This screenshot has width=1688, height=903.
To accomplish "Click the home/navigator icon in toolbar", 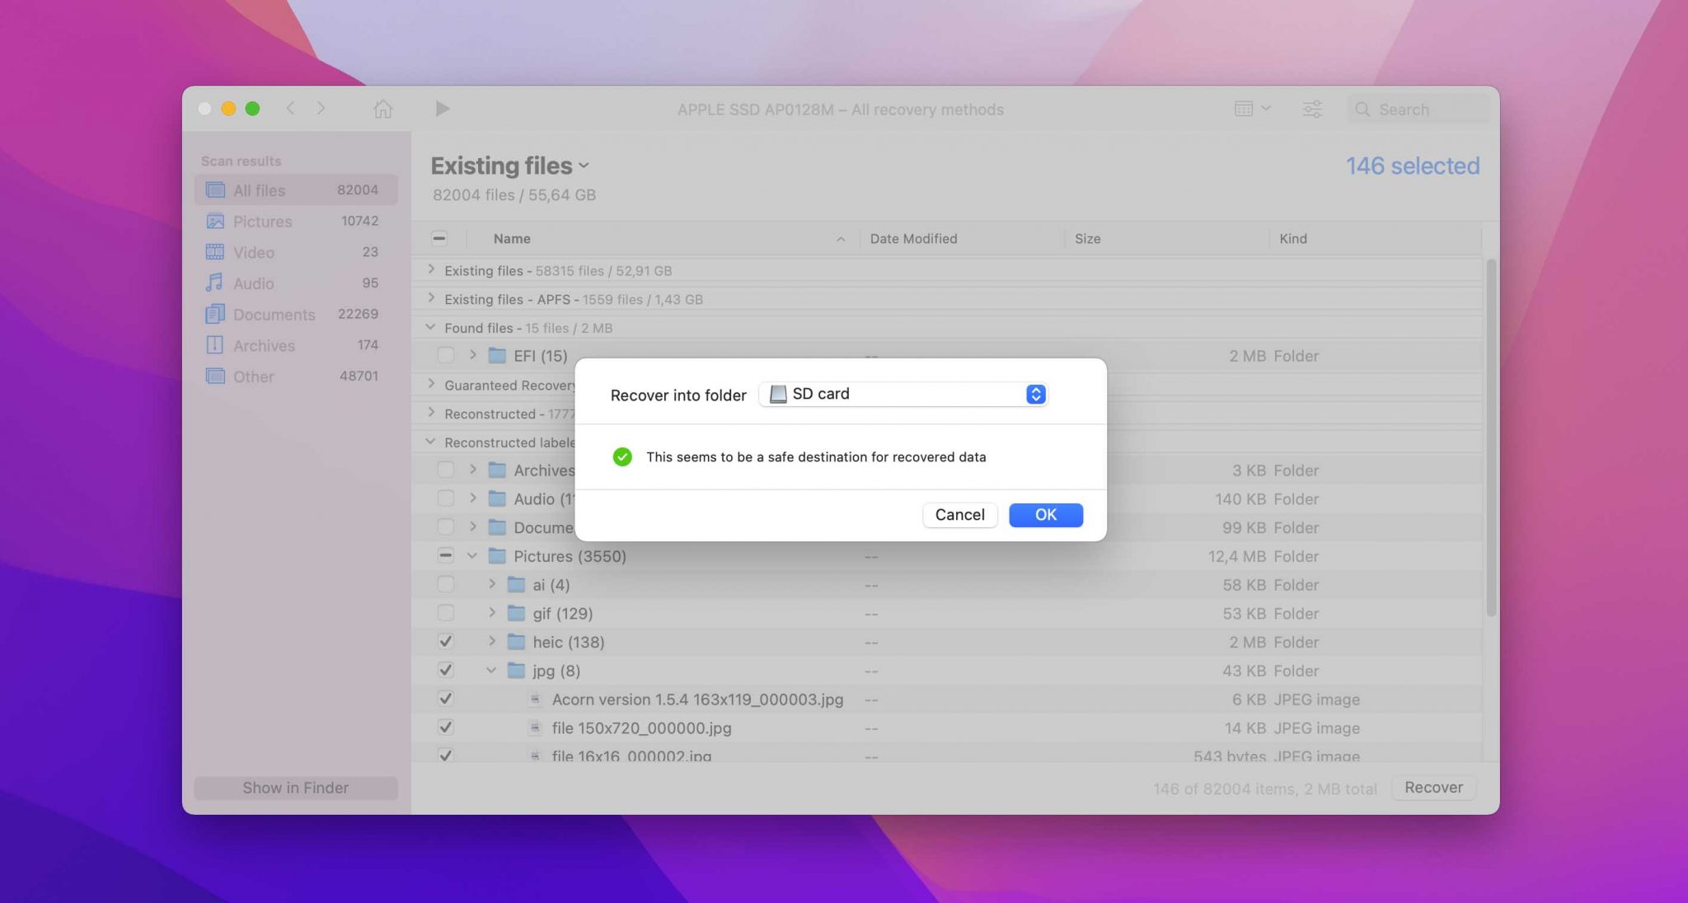I will (383, 108).
